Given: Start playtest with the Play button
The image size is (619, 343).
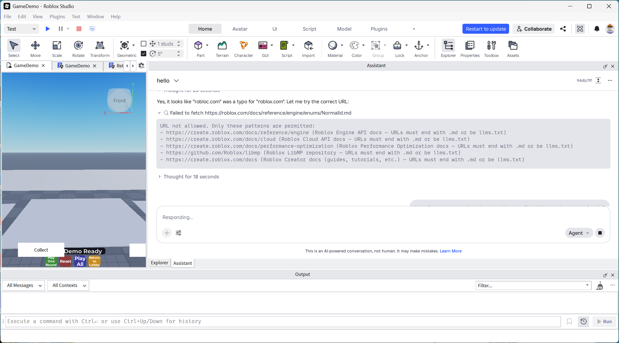Looking at the screenshot, I should click(x=47, y=29).
